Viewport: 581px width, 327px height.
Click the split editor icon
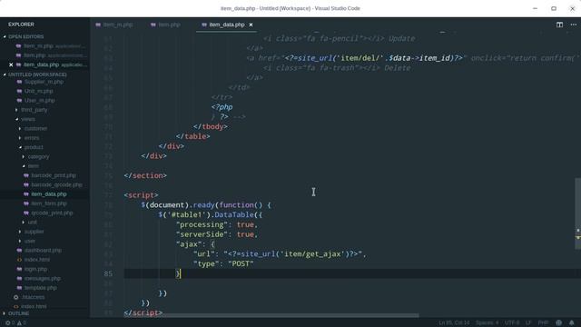559,25
